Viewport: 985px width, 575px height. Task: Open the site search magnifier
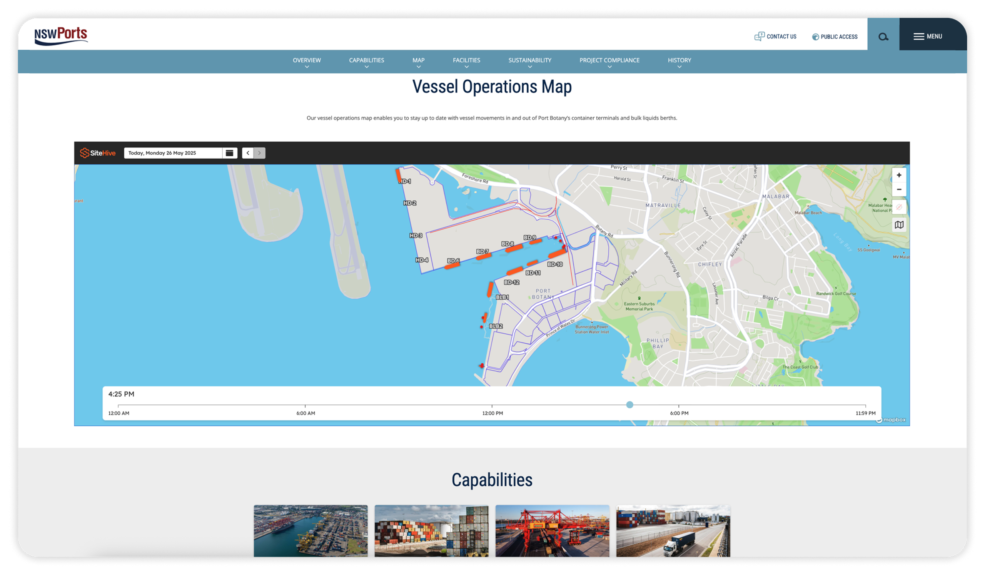pyautogui.click(x=883, y=37)
